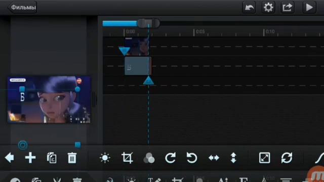The height and width of the screenshot is (182, 324).
Task: Click the 0:10 mark on the ruler
Action: pyautogui.click(x=270, y=31)
